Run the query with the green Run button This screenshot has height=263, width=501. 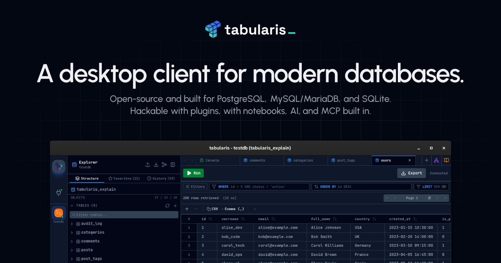193,173
